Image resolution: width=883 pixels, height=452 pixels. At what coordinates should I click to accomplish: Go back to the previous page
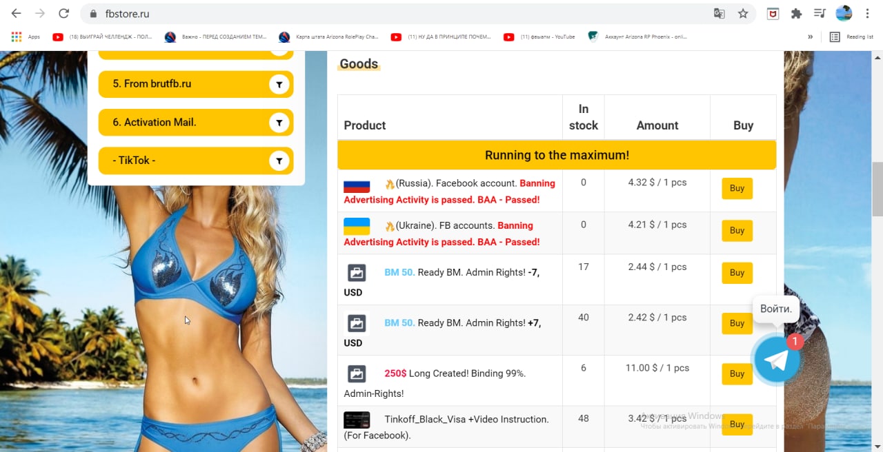[x=17, y=13]
